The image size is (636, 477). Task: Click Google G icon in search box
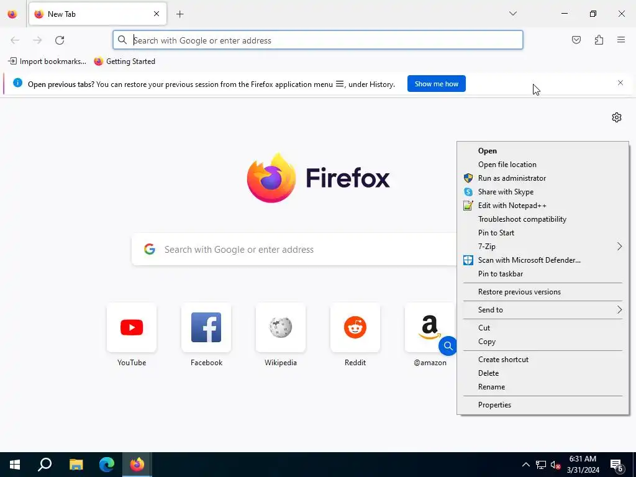click(150, 249)
